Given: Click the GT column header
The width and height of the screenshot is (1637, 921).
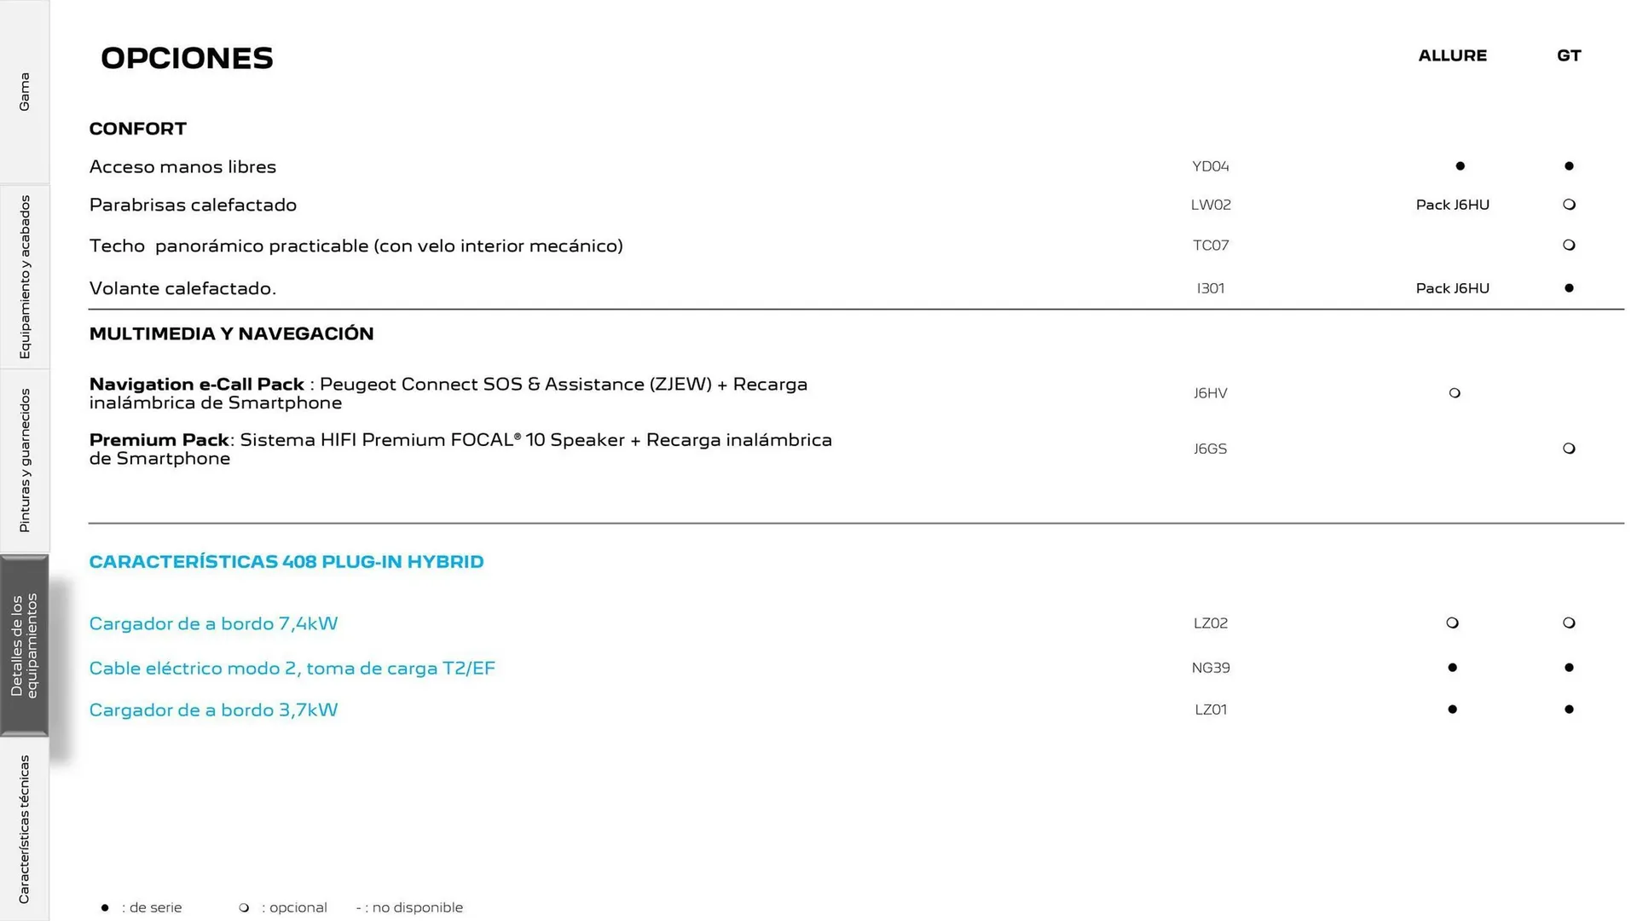Looking at the screenshot, I should (x=1568, y=55).
